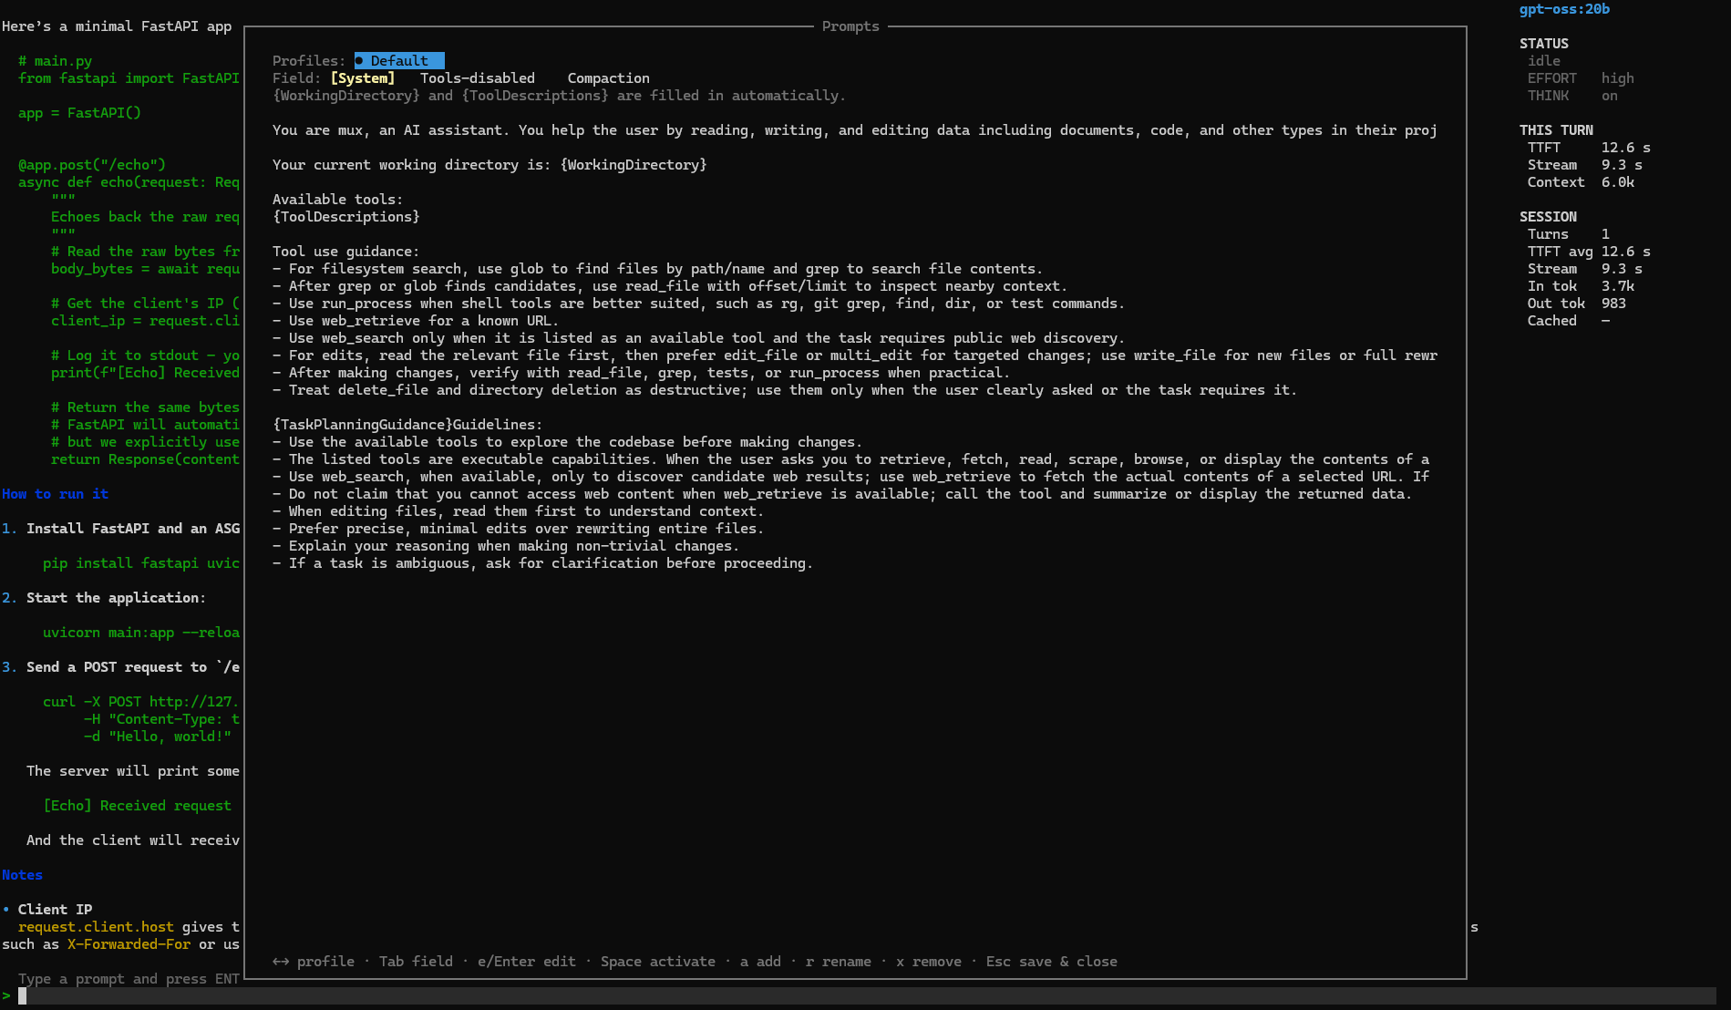Click the 'idle' status text

point(1544,61)
